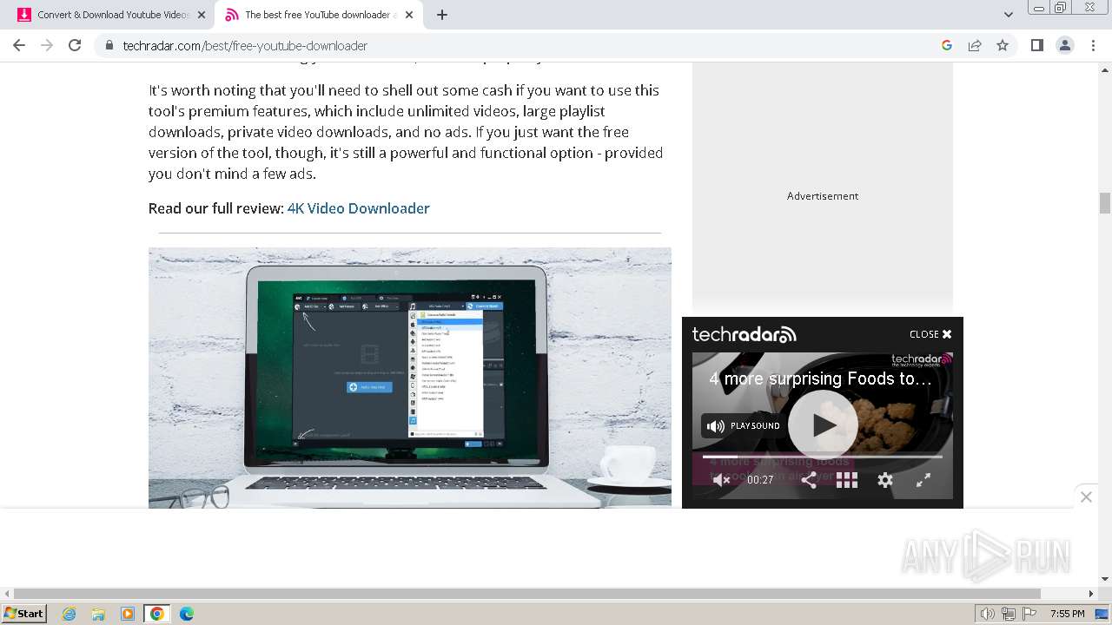Image resolution: width=1112 pixels, height=625 pixels.
Task: Click the browser forward arrow
Action: [47, 45]
